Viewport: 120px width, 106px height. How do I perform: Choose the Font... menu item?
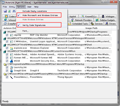tap(42, 31)
